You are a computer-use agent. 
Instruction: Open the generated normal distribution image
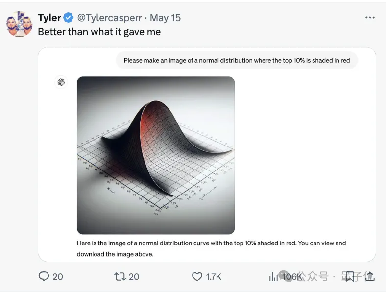point(156,155)
